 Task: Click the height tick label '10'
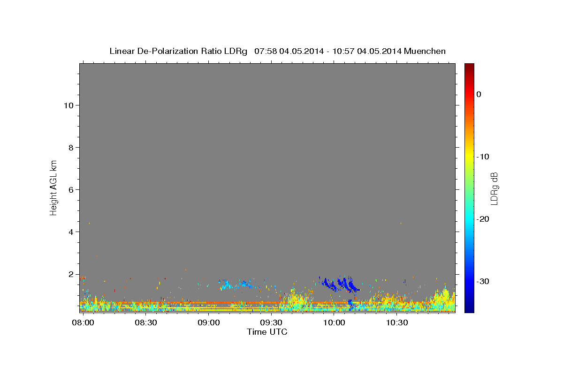pos(69,105)
